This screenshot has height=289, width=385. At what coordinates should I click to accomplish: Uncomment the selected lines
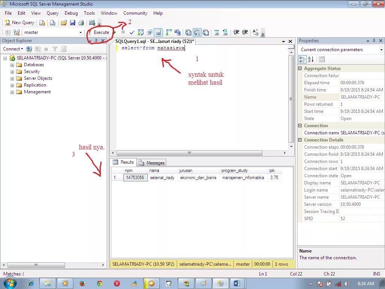coord(225,32)
